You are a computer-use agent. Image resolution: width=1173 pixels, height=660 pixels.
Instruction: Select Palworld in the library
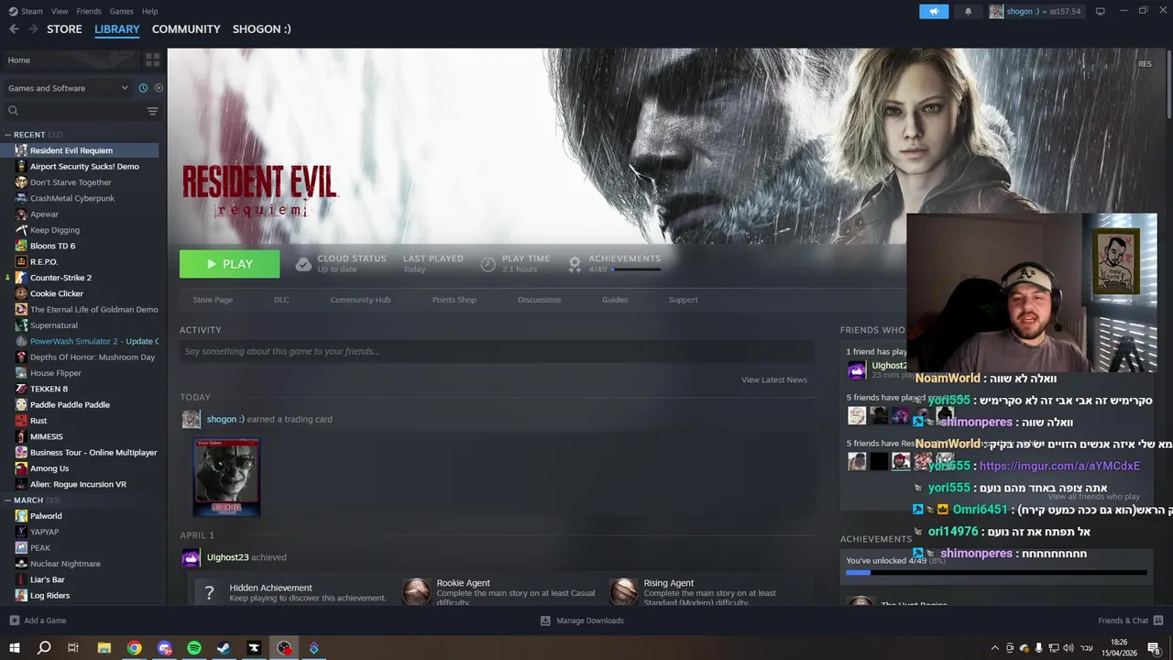46,516
